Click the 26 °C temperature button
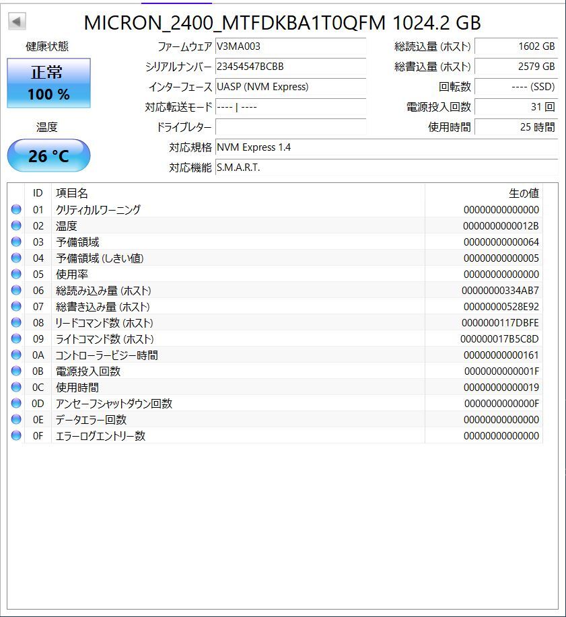566x617 pixels. pos(49,156)
